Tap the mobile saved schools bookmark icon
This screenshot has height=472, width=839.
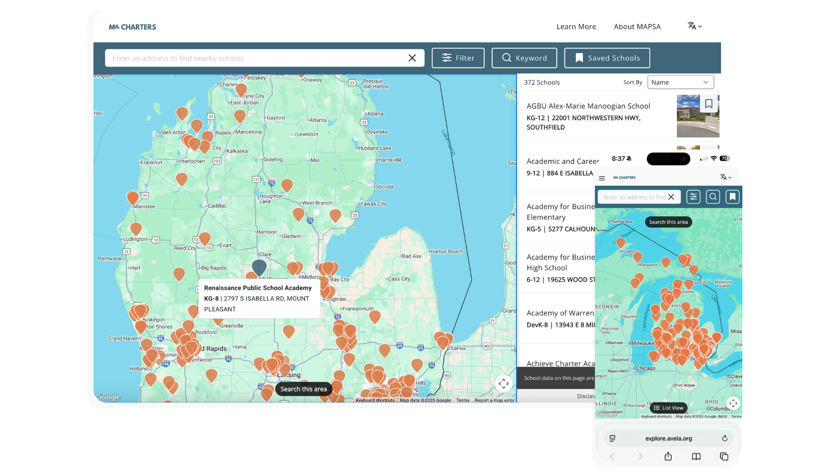click(x=732, y=197)
